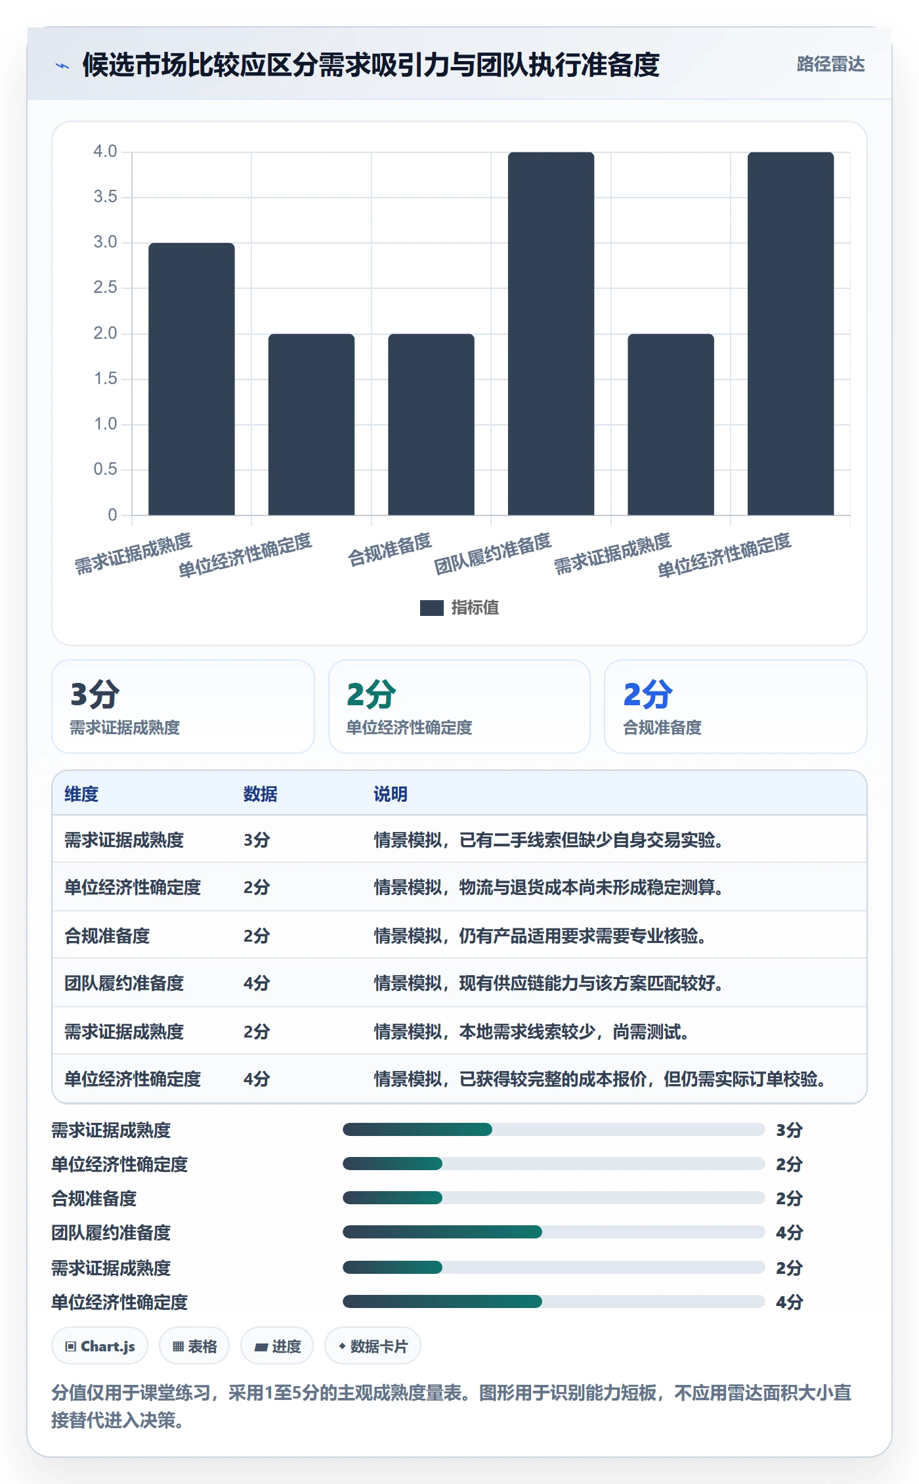Click the 合规准备度 progress bar
This screenshot has width=919, height=1484.
pyautogui.click(x=553, y=1198)
